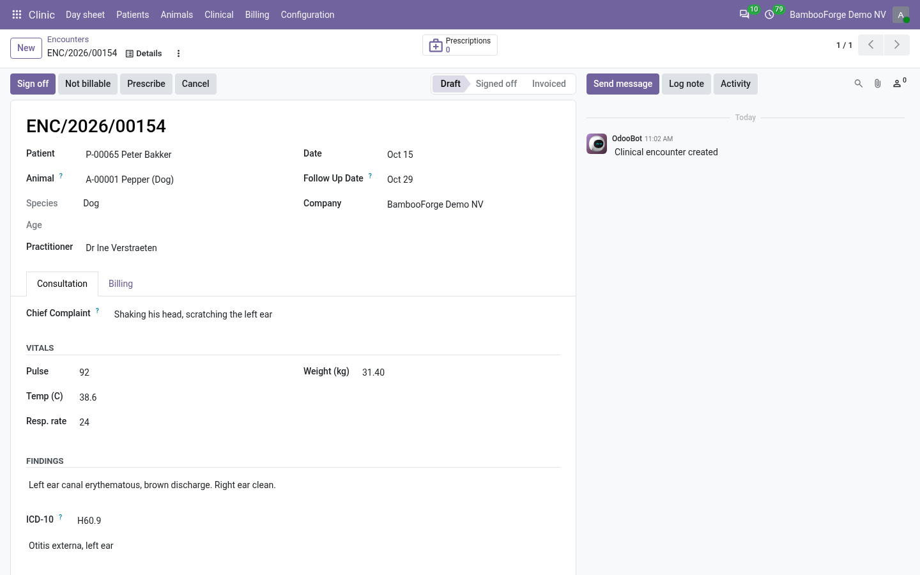This screenshot has height=575, width=920.
Task: Go to previous record arrow
Action: tap(871, 45)
